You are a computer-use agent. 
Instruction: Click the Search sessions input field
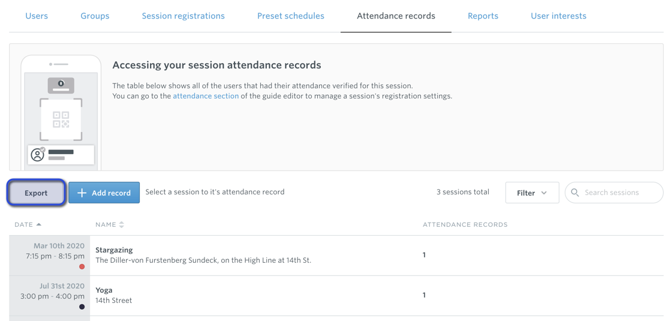614,193
